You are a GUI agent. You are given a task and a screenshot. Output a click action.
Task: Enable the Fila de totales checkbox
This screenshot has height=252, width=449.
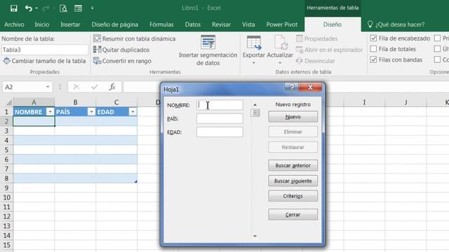[x=373, y=49]
